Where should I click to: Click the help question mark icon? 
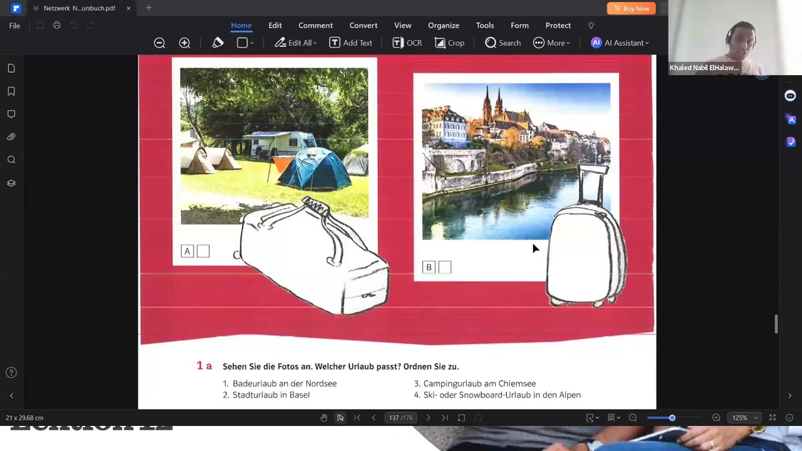(x=11, y=373)
